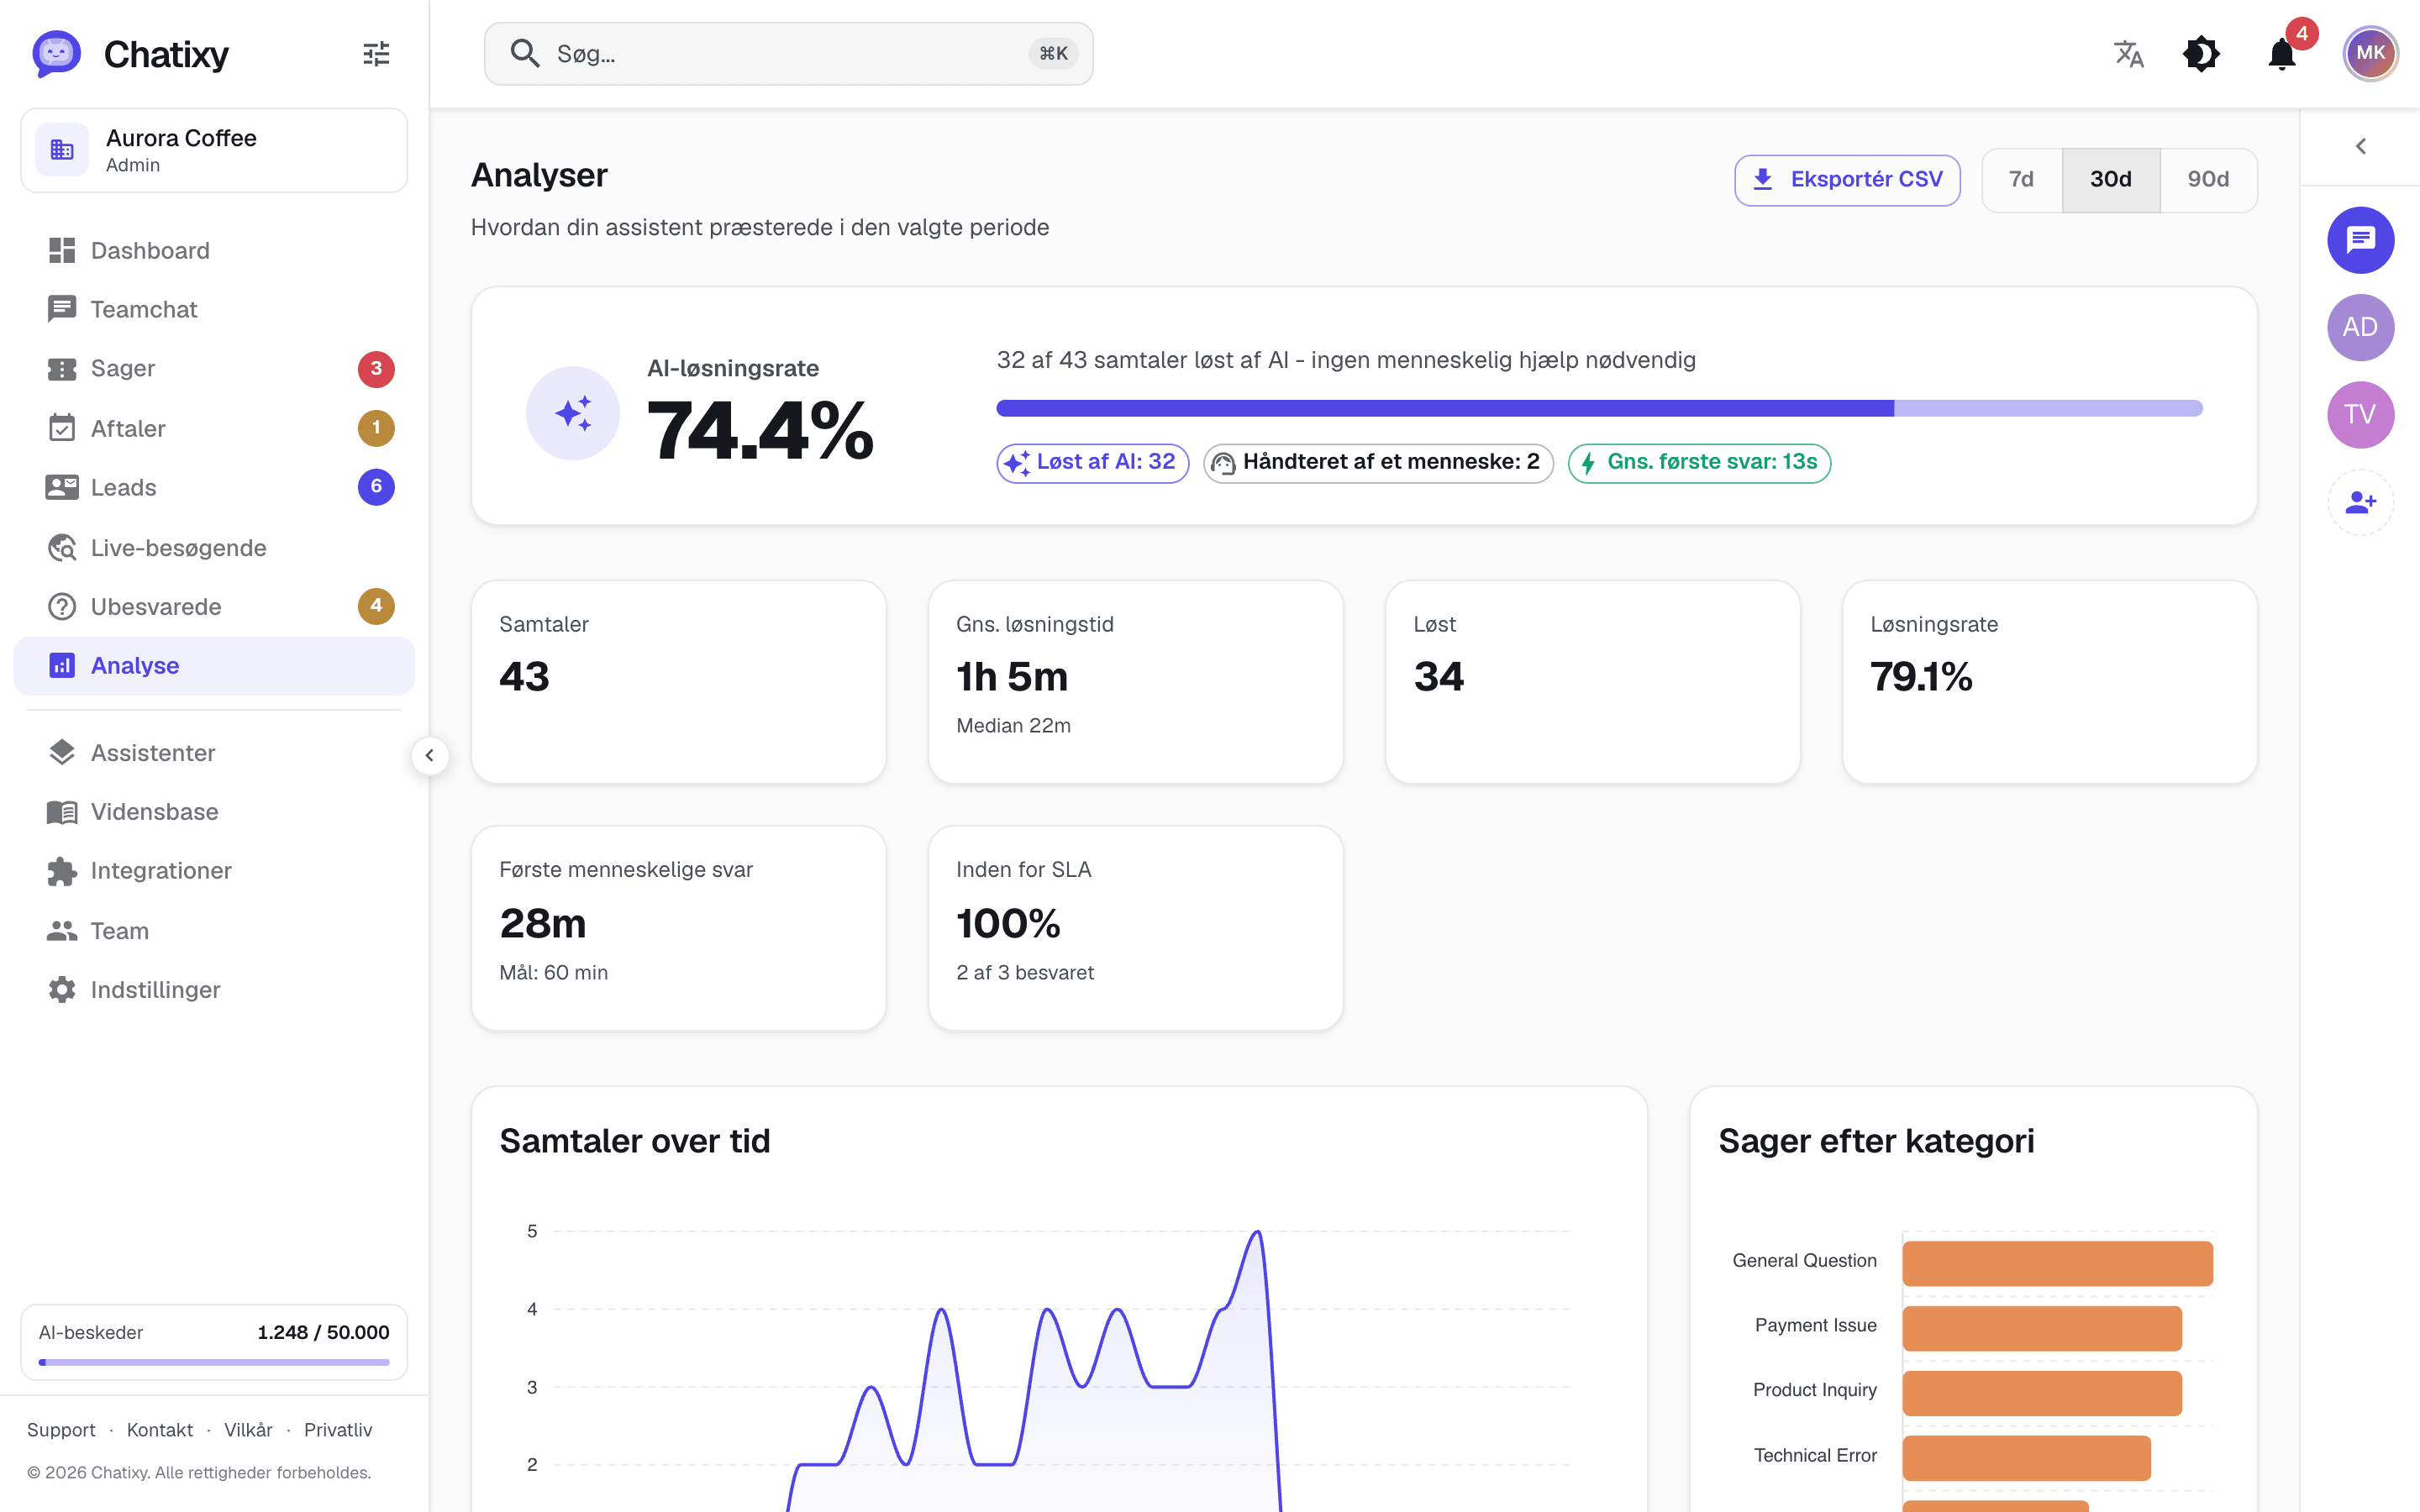Open the AD user avatar chat
Image resolution: width=2420 pixels, height=1512 pixels.
tap(2360, 327)
